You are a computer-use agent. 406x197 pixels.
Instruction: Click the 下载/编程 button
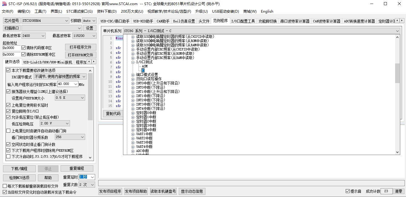coord(19,169)
